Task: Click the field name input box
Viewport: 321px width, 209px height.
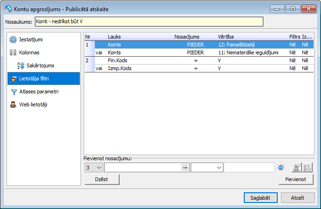Action: tap(143, 168)
